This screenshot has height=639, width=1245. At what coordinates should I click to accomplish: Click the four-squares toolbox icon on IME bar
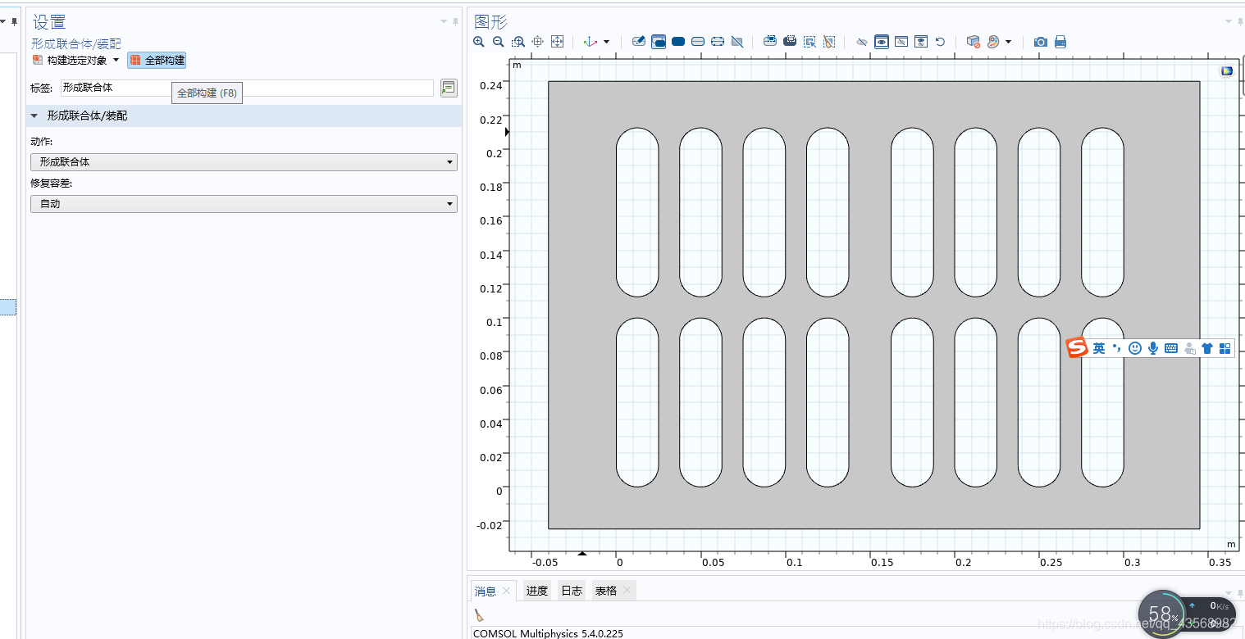1225,348
